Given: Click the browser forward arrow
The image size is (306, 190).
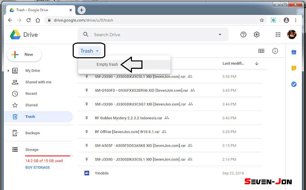Looking at the screenshot, I should tap(19, 20).
